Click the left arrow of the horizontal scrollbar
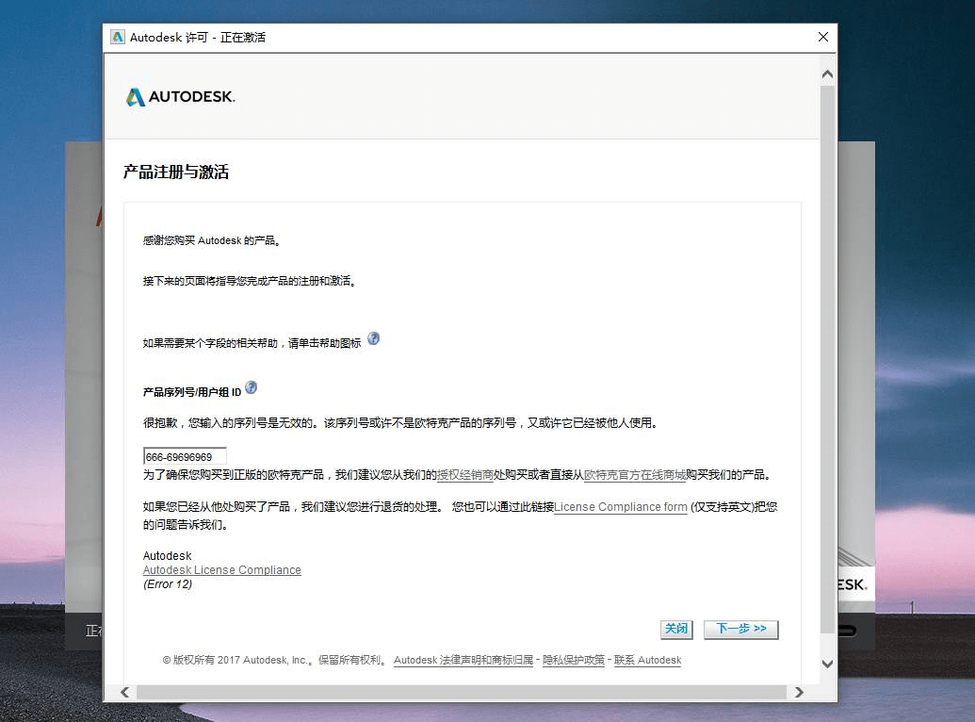The image size is (975, 722). click(124, 692)
